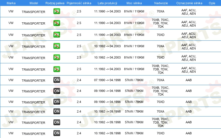Click engine capacity 2.4 in the 07.1990 row

pyautogui.click(x=79, y=80)
